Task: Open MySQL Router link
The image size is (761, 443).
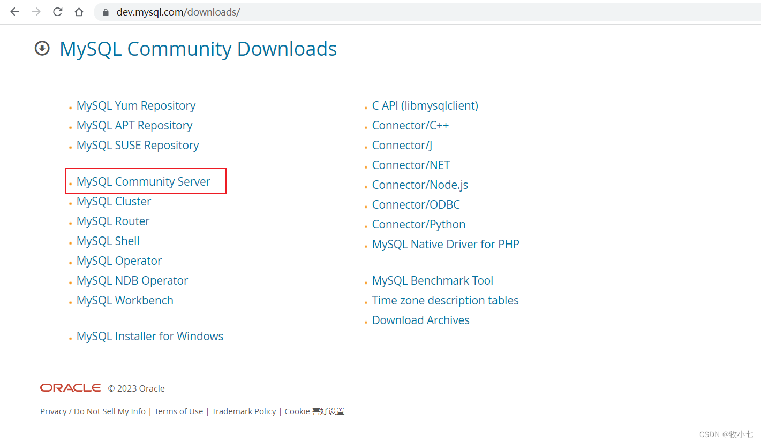Action: coord(113,221)
